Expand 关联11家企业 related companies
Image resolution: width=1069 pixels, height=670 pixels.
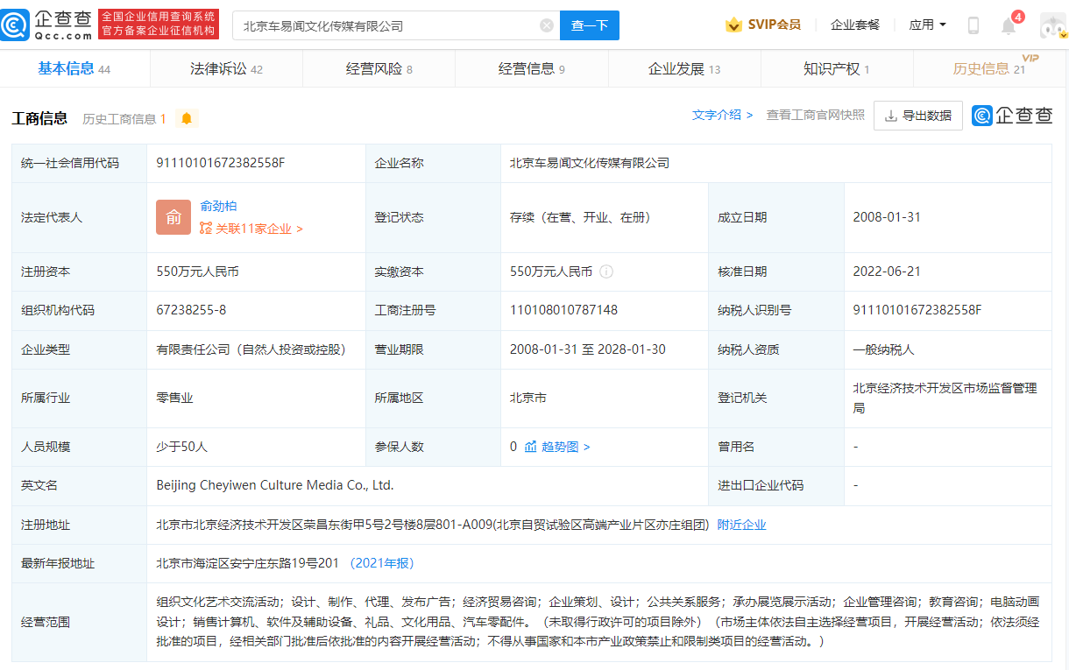click(x=251, y=229)
